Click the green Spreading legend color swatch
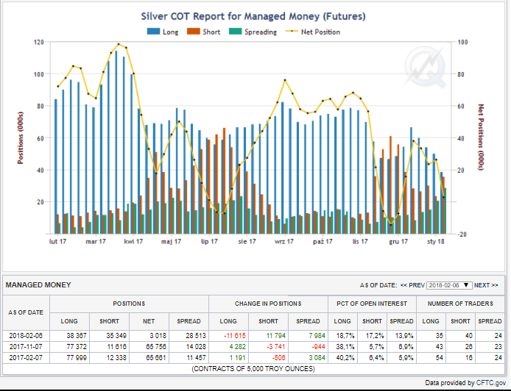 coord(236,32)
